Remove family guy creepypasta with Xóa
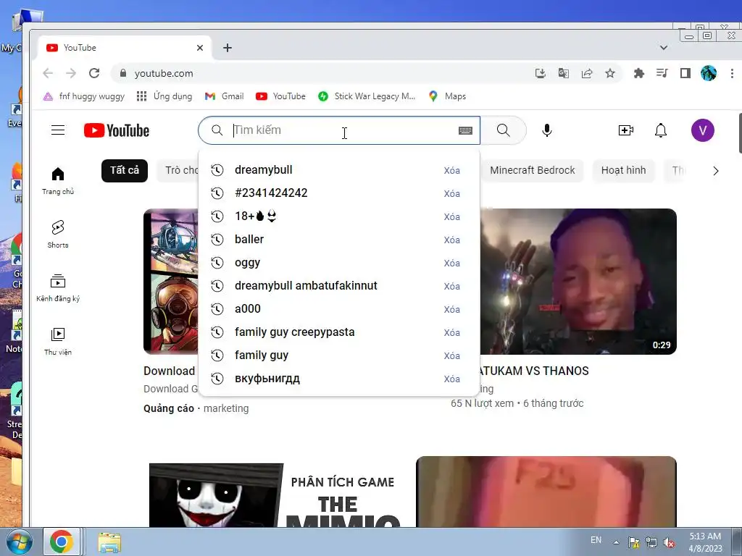Viewport: 742px width, 556px height. click(452, 333)
